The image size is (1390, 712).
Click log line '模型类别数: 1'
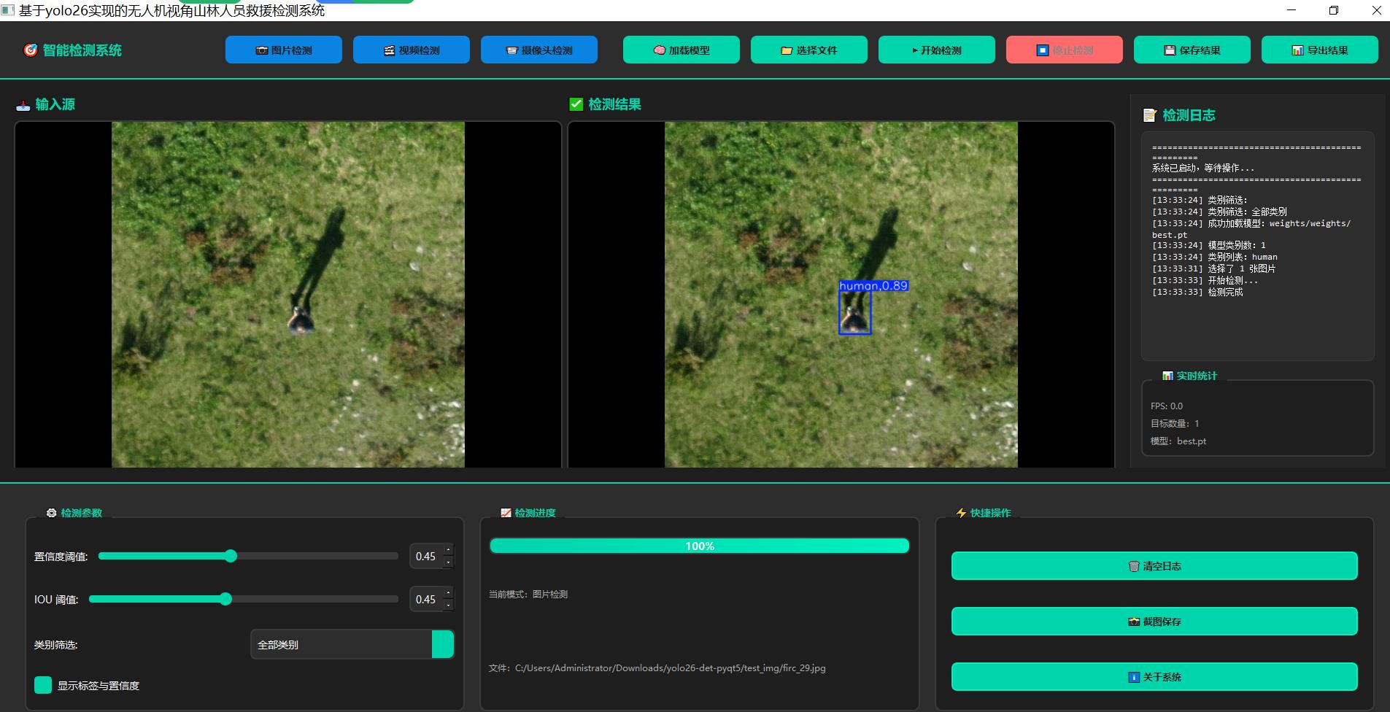coord(1209,245)
